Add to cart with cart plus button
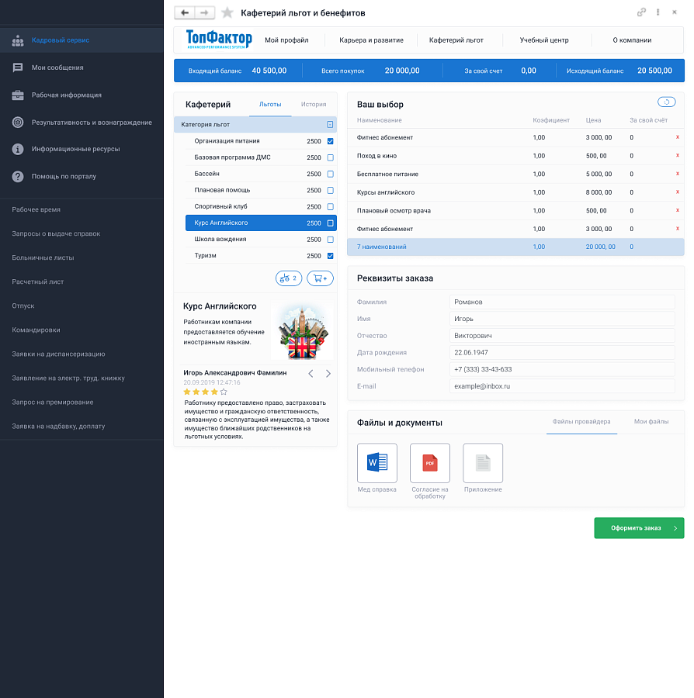Image resolution: width=694 pixels, height=698 pixels. 321,278
